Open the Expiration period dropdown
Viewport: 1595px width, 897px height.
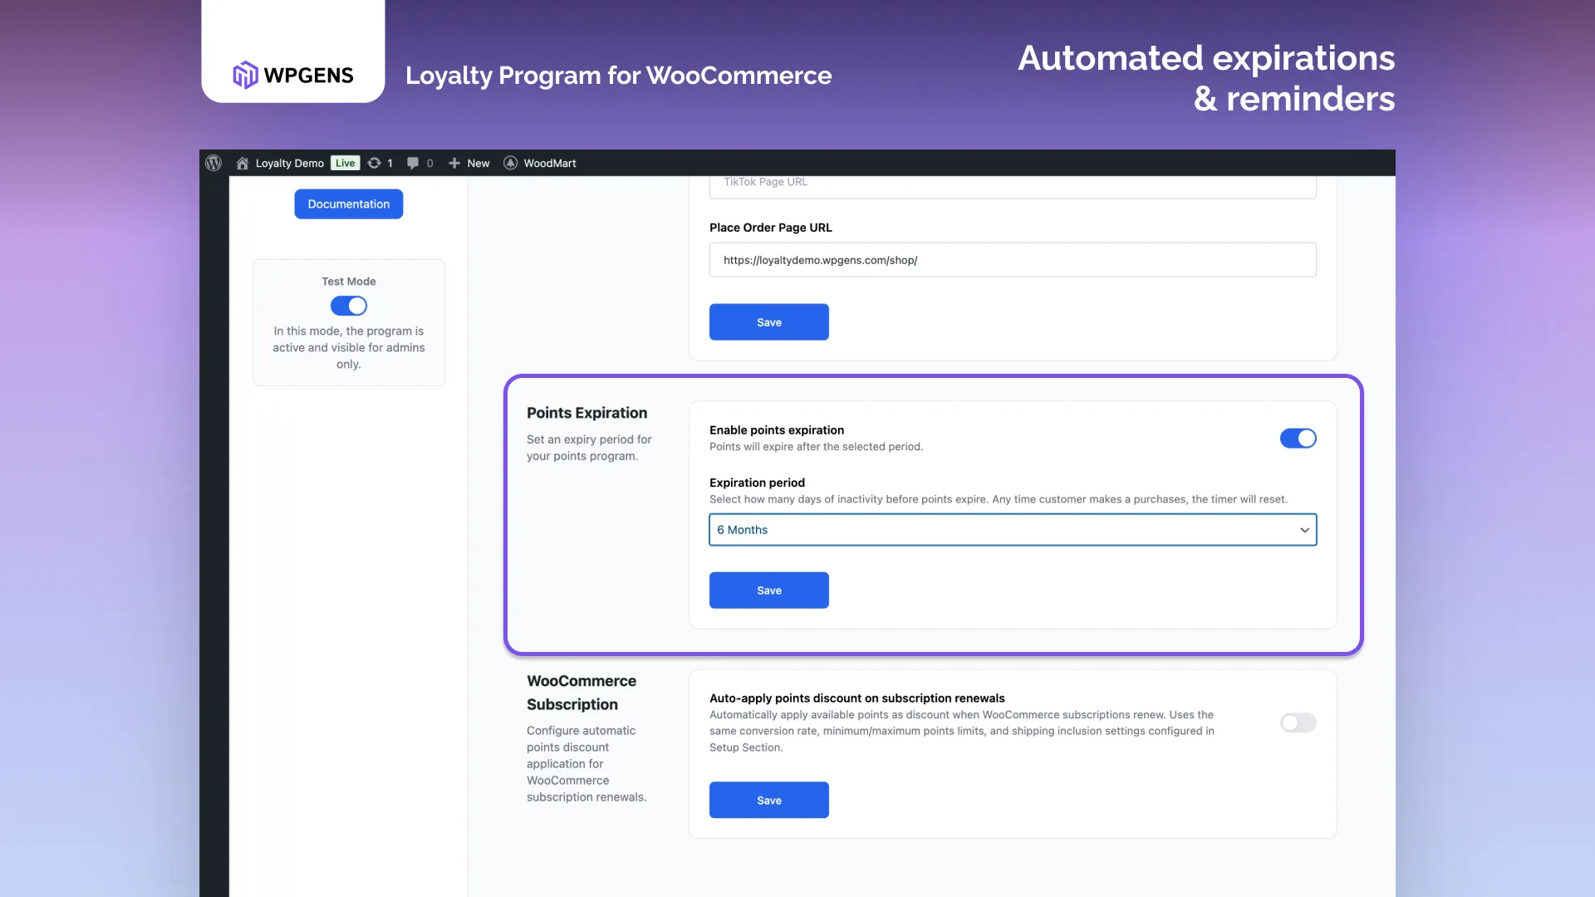1012,530
